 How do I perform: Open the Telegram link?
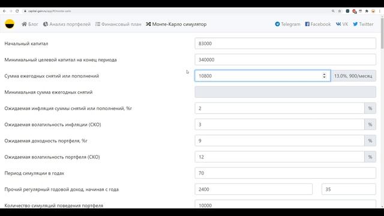coord(287,24)
